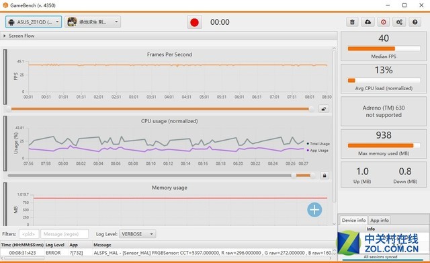430x263 pixels.
Task: Open settings with the gears icon
Action: pyautogui.click(x=399, y=22)
